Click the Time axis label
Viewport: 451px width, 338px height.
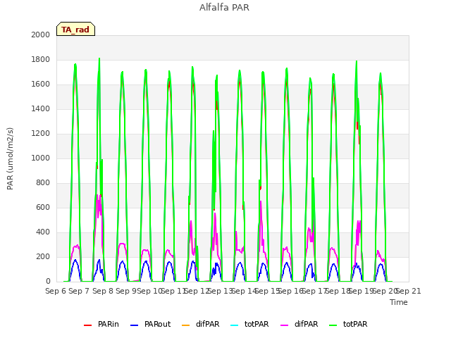[399, 302]
